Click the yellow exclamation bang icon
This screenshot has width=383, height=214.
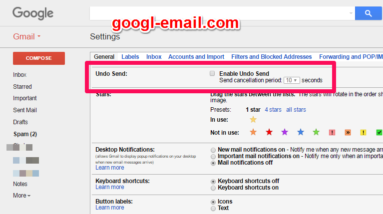[x=363, y=133]
